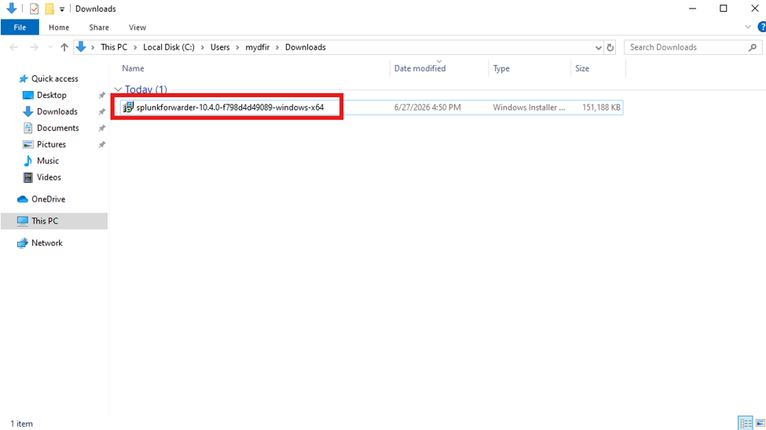This screenshot has height=430, width=766.
Task: Open Customize Quick Access Toolbar dropdown
Action: click(x=62, y=9)
